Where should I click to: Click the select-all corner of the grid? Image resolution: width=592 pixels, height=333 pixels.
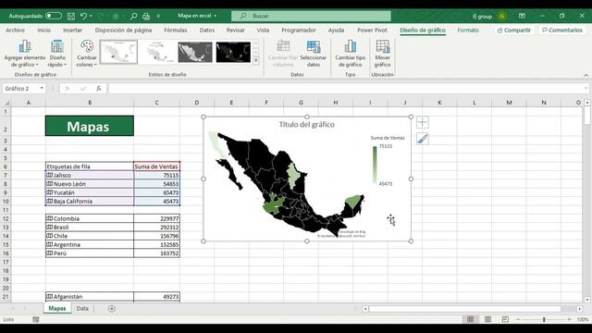pyautogui.click(x=6, y=103)
